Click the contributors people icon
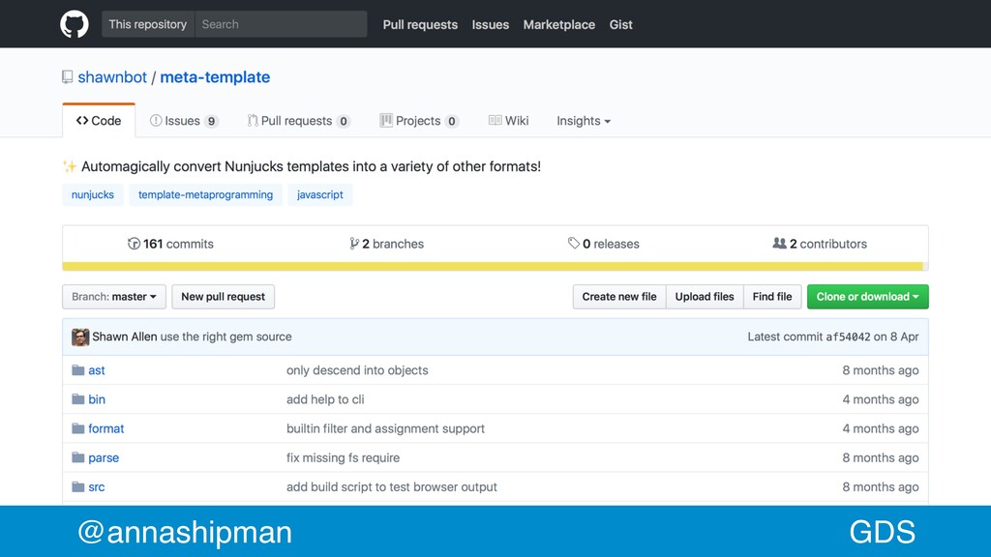Screen dimensions: 991x557 [779, 243]
